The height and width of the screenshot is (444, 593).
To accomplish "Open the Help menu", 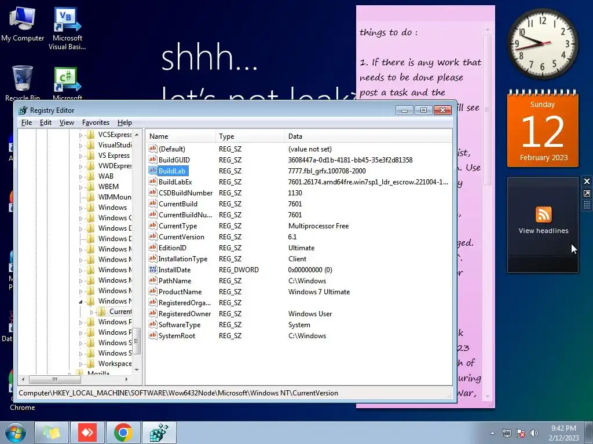I will (125, 123).
